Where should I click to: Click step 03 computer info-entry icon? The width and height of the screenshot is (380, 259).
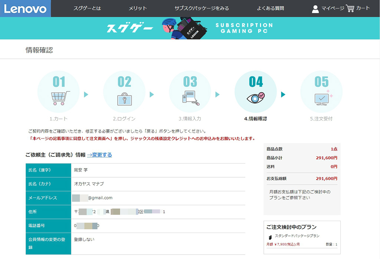191,98
